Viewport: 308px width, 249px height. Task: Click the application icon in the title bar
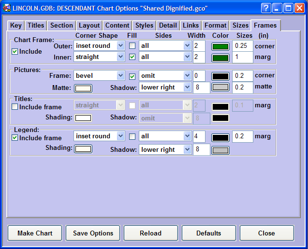(7, 8)
